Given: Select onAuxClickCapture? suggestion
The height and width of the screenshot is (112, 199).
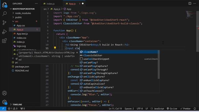Looking at the screenshot, I should [x=118, y=80].
